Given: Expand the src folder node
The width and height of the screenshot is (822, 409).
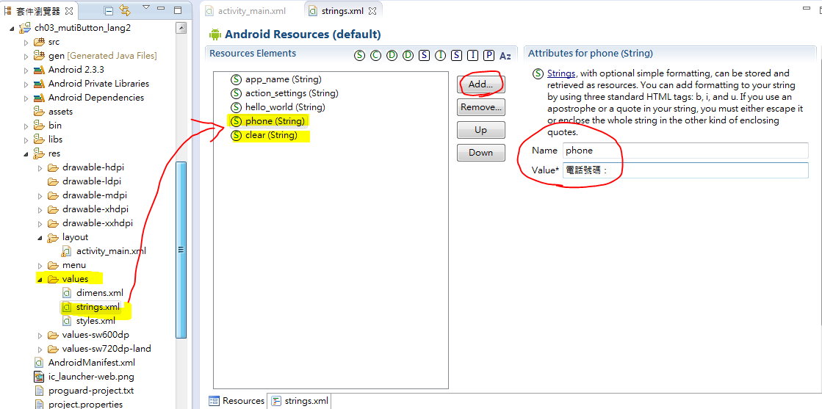Looking at the screenshot, I should pyautogui.click(x=26, y=42).
